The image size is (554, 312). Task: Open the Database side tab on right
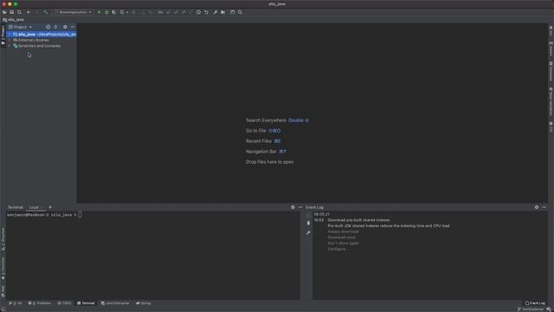pos(551,71)
